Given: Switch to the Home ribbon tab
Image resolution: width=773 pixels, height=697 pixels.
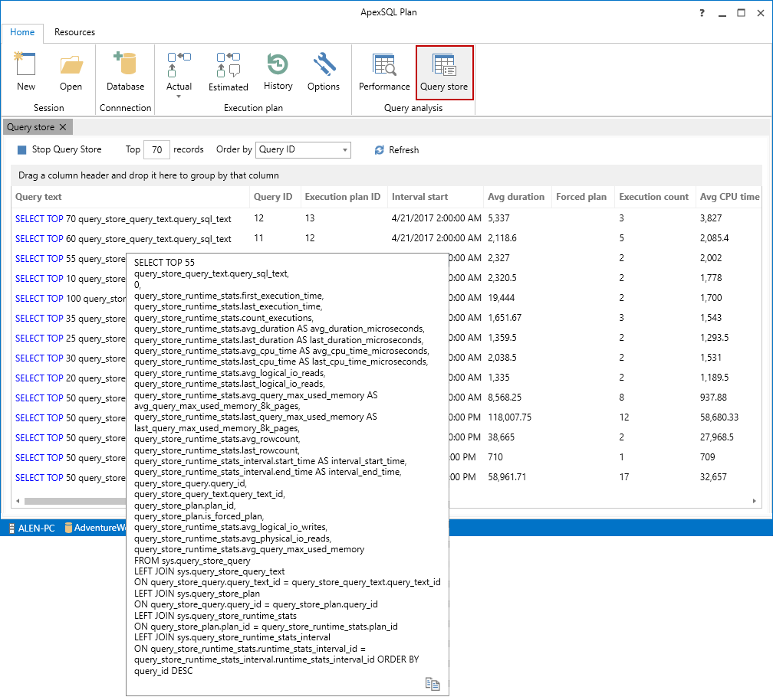Looking at the screenshot, I should click(x=22, y=32).
